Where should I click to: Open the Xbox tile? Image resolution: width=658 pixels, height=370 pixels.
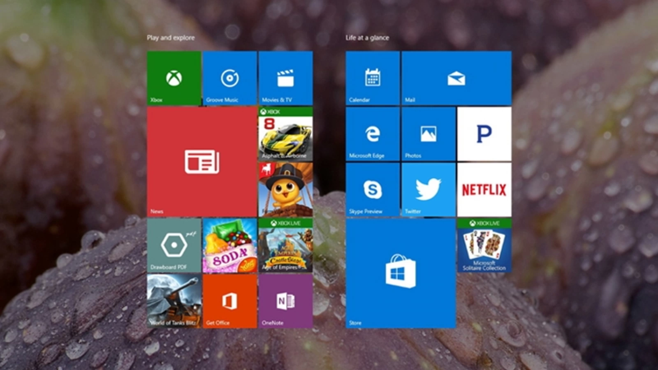click(x=174, y=78)
